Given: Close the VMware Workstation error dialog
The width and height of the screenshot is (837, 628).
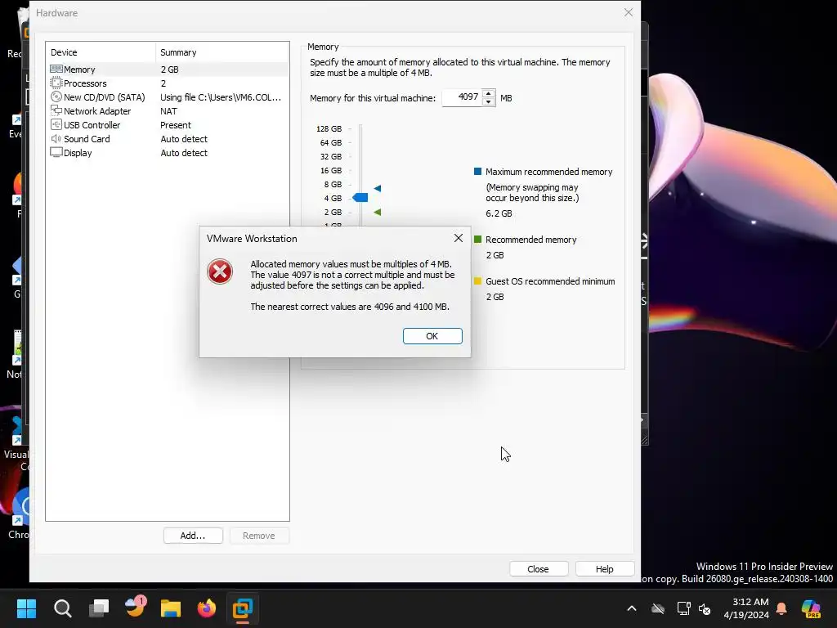Looking at the screenshot, I should point(458,238).
